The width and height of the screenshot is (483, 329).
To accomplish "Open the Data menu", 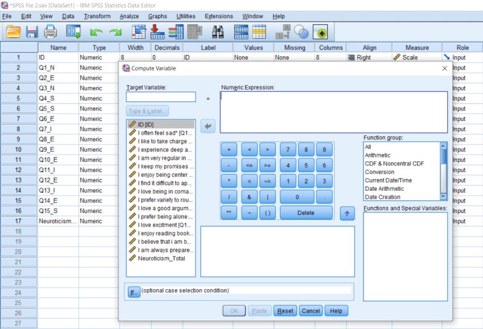I will 68,16.
